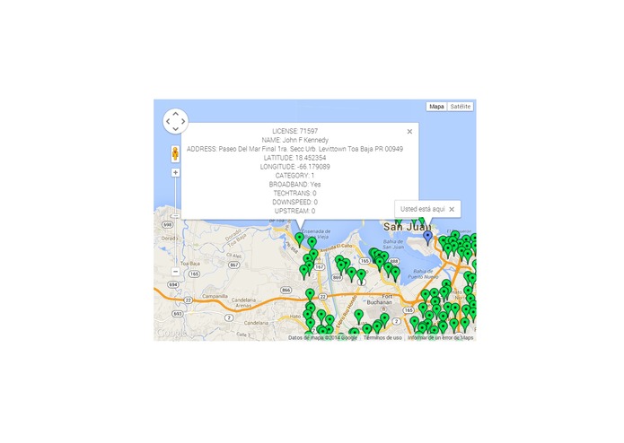Zoom out with the minus button
This screenshot has width=624, height=443.
click(175, 272)
